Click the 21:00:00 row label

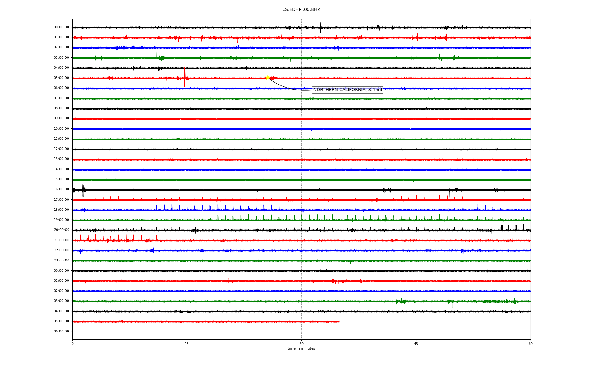(x=61, y=240)
